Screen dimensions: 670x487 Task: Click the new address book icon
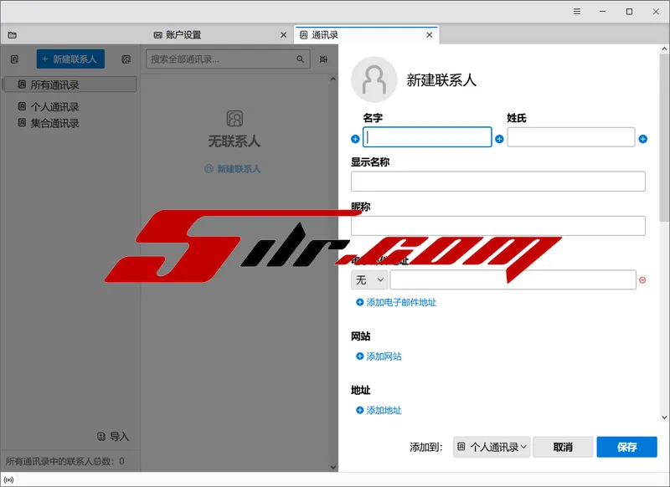(x=14, y=59)
